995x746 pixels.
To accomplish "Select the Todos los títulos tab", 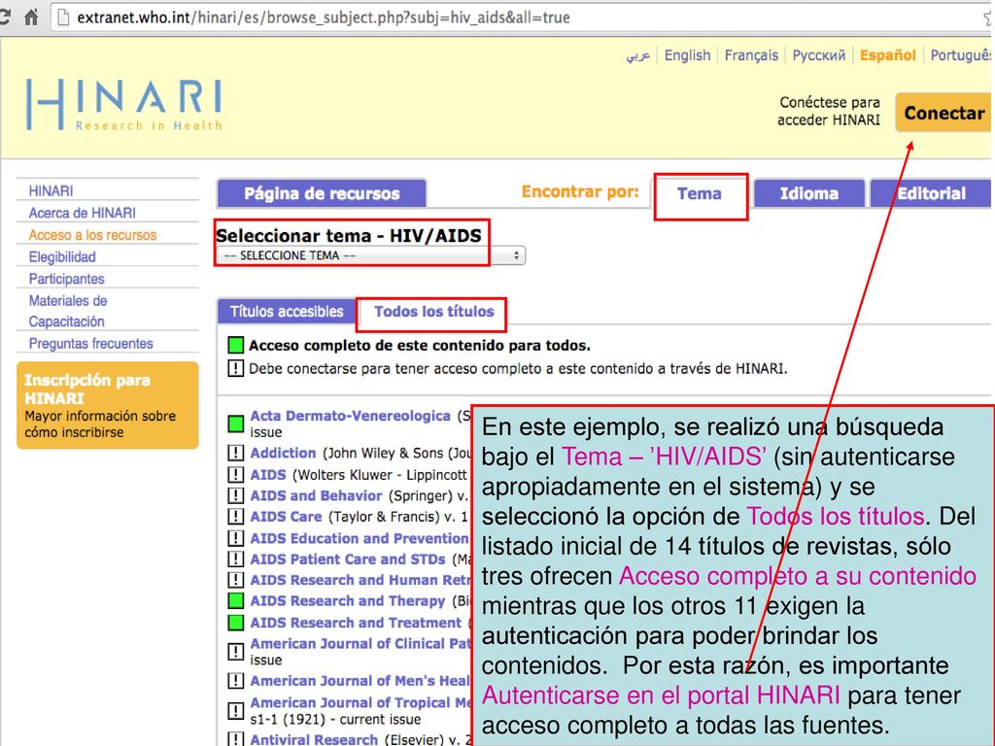I will (x=433, y=312).
